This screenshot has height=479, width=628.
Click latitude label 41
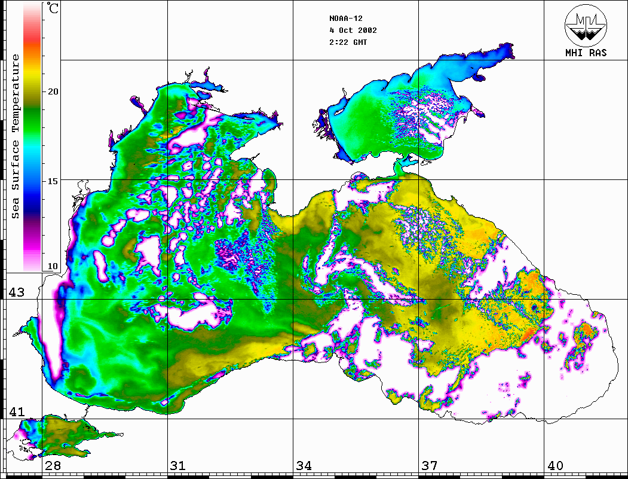click(x=17, y=412)
